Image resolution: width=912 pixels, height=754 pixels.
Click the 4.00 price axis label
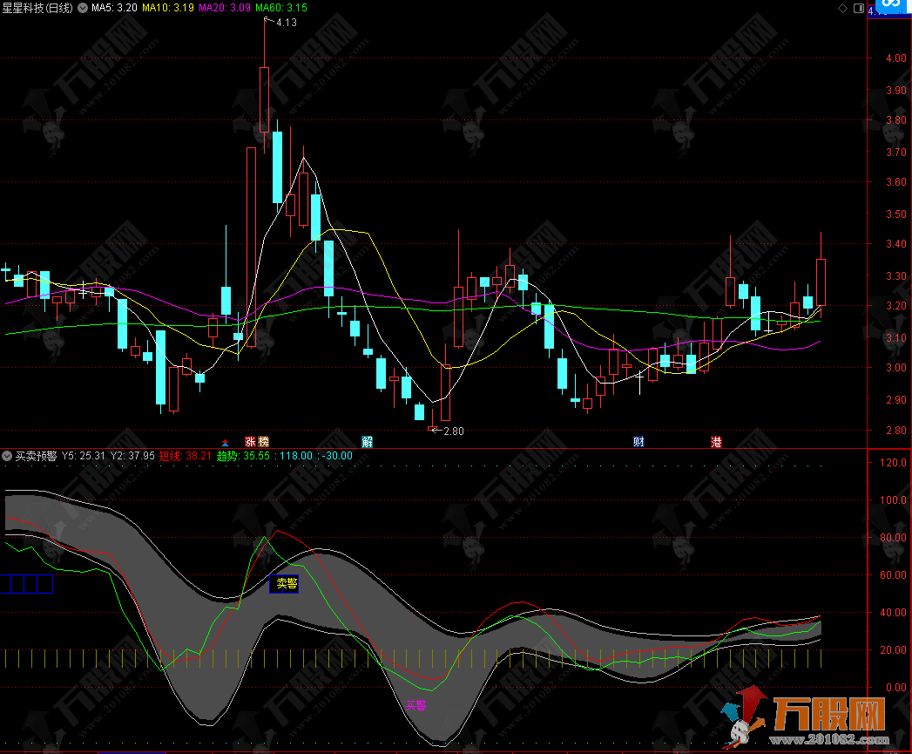click(895, 58)
